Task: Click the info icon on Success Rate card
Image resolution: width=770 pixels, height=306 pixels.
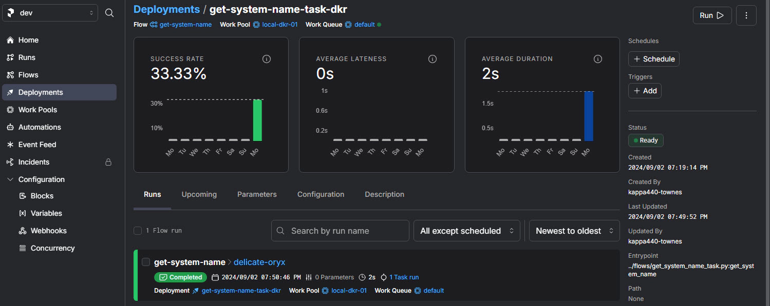Action: [267, 59]
